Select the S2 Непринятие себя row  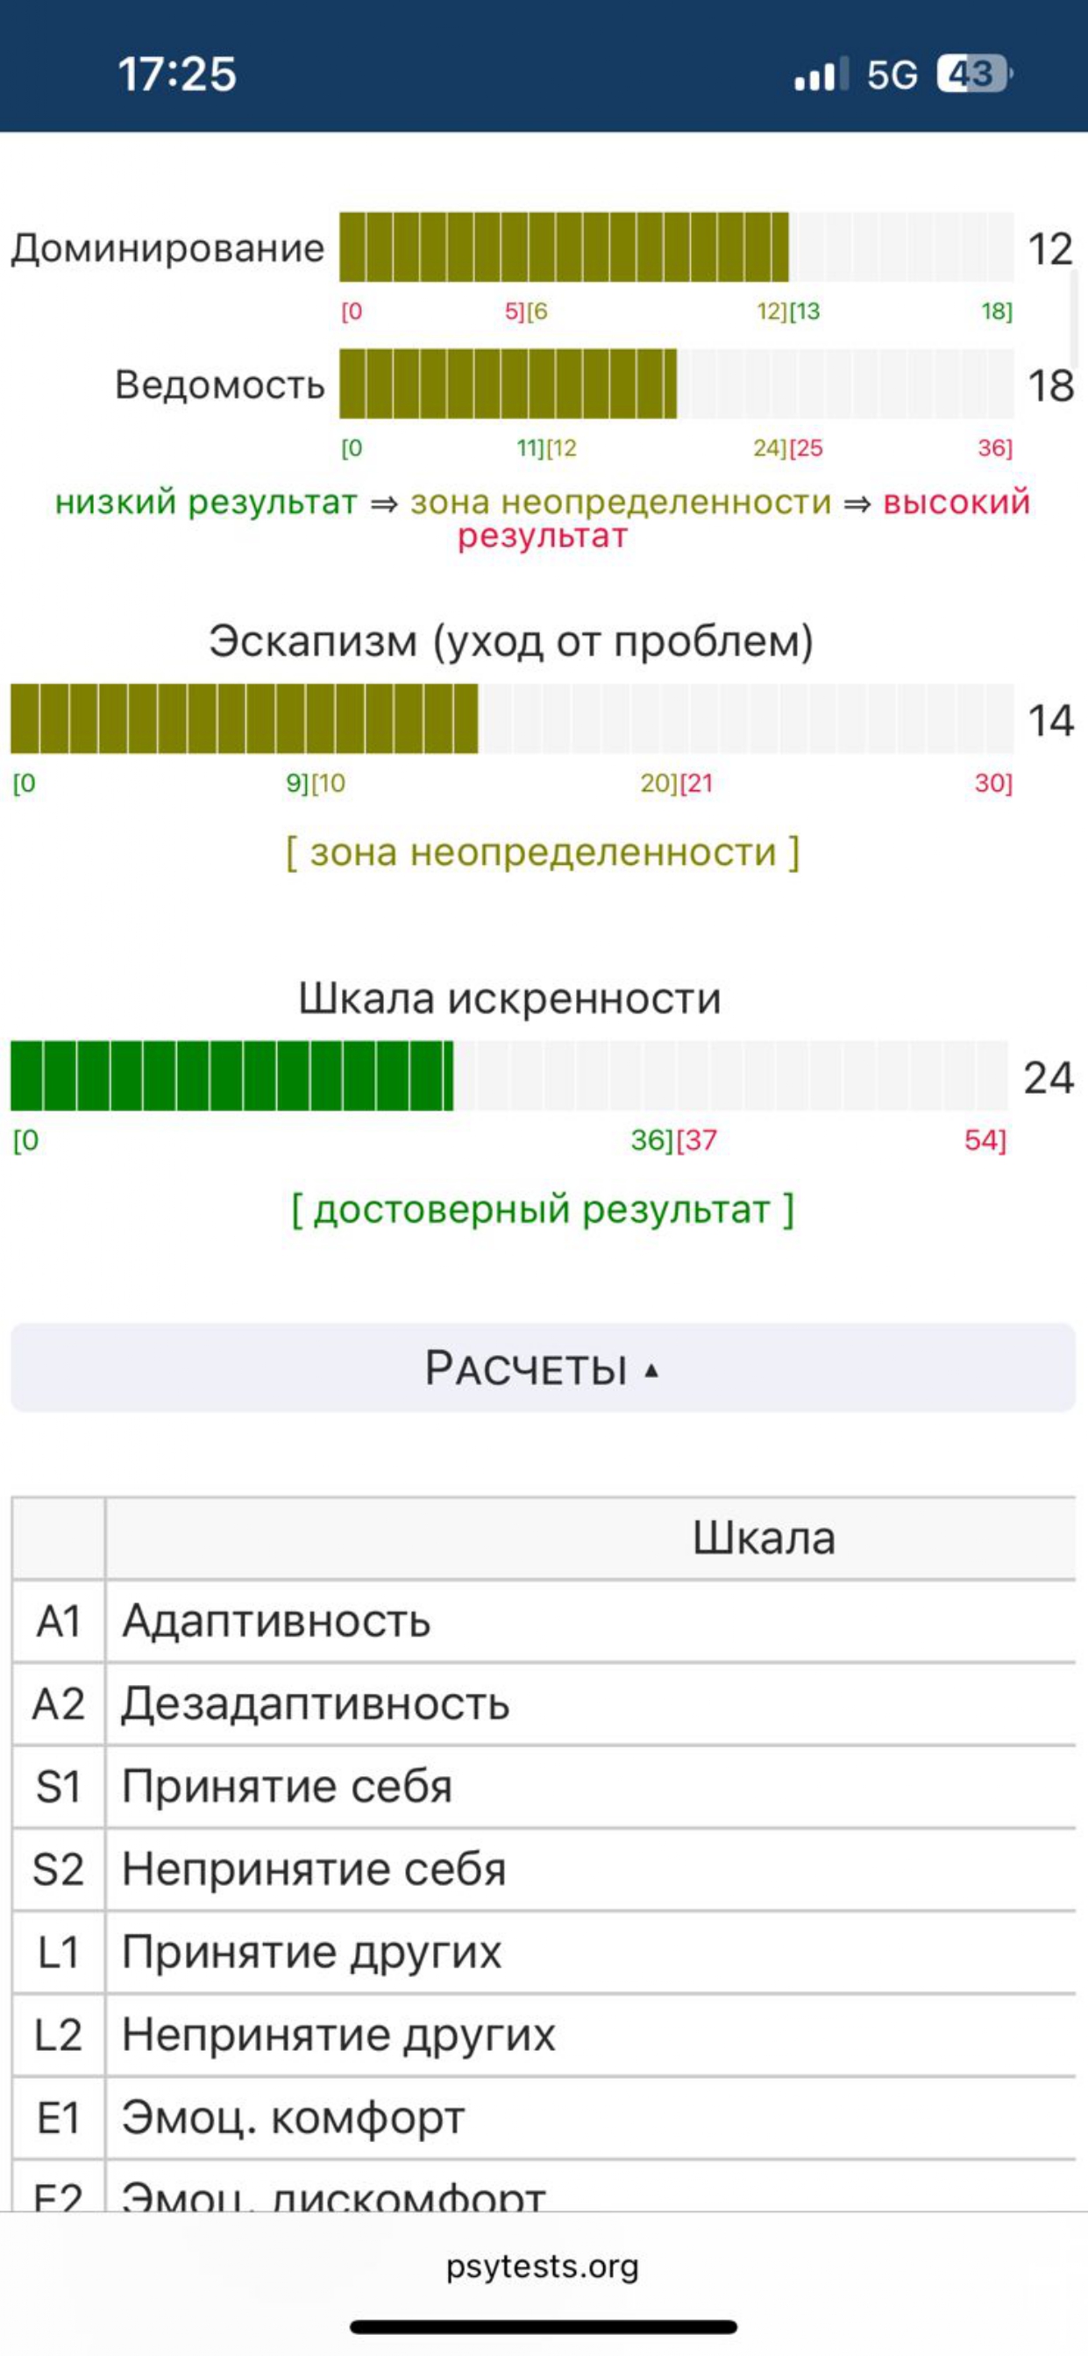click(x=543, y=1868)
